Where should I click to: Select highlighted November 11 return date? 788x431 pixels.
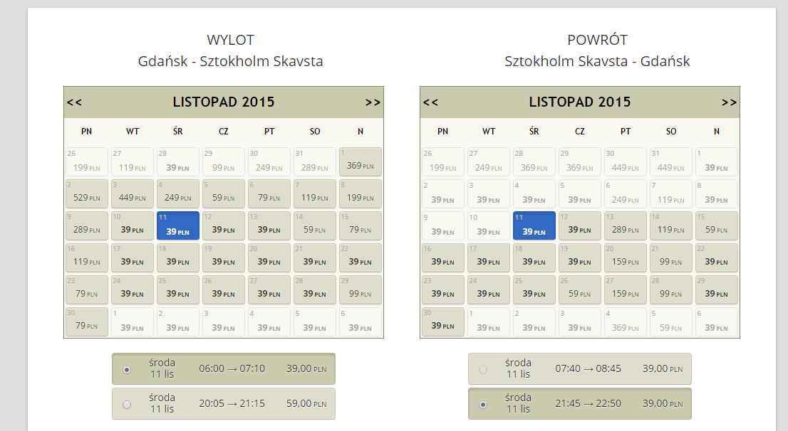pos(534,225)
